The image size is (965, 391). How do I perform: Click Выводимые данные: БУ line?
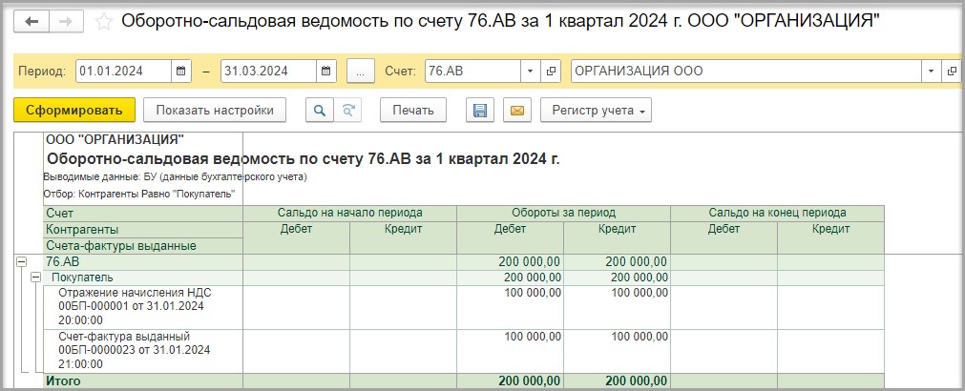tap(175, 177)
